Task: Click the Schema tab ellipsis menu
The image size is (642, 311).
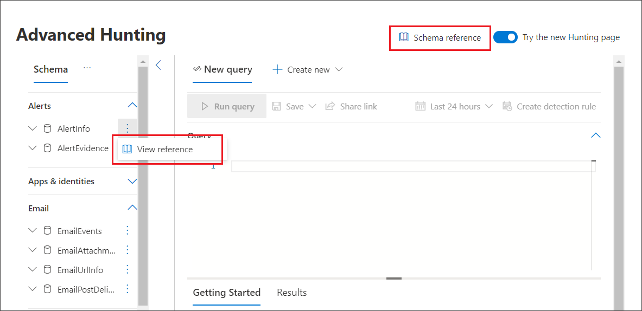Action: coord(87,68)
